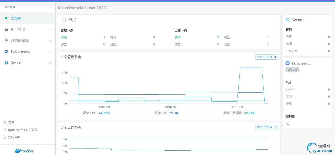Expand the 用户管理 menu chevron
This screenshot has width=335, height=155.
(x=51, y=30)
